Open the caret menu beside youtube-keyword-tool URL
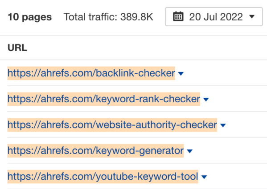This screenshot has height=189, width=267. (x=204, y=177)
